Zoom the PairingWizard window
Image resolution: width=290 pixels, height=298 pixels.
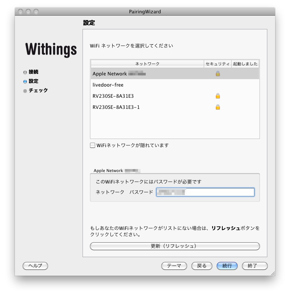click(36, 12)
